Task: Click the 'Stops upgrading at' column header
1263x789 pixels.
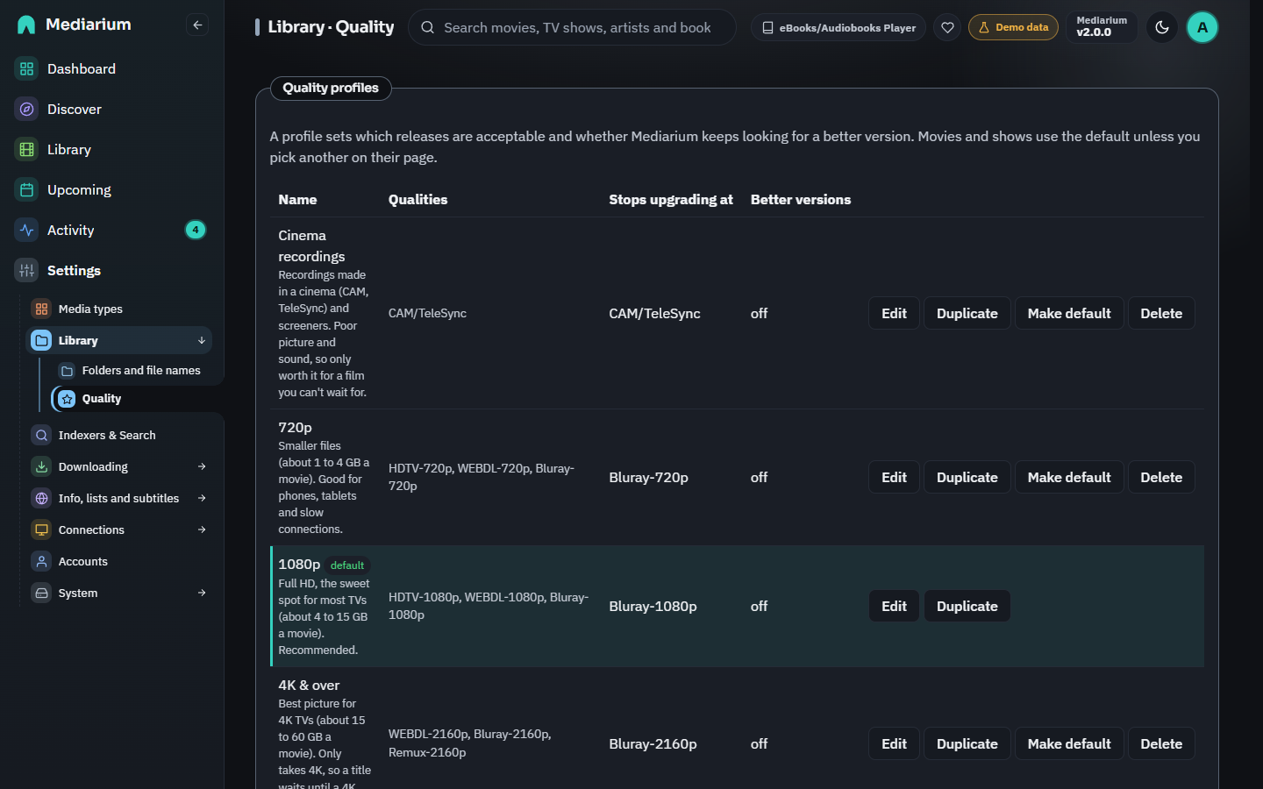Action: coord(670,199)
